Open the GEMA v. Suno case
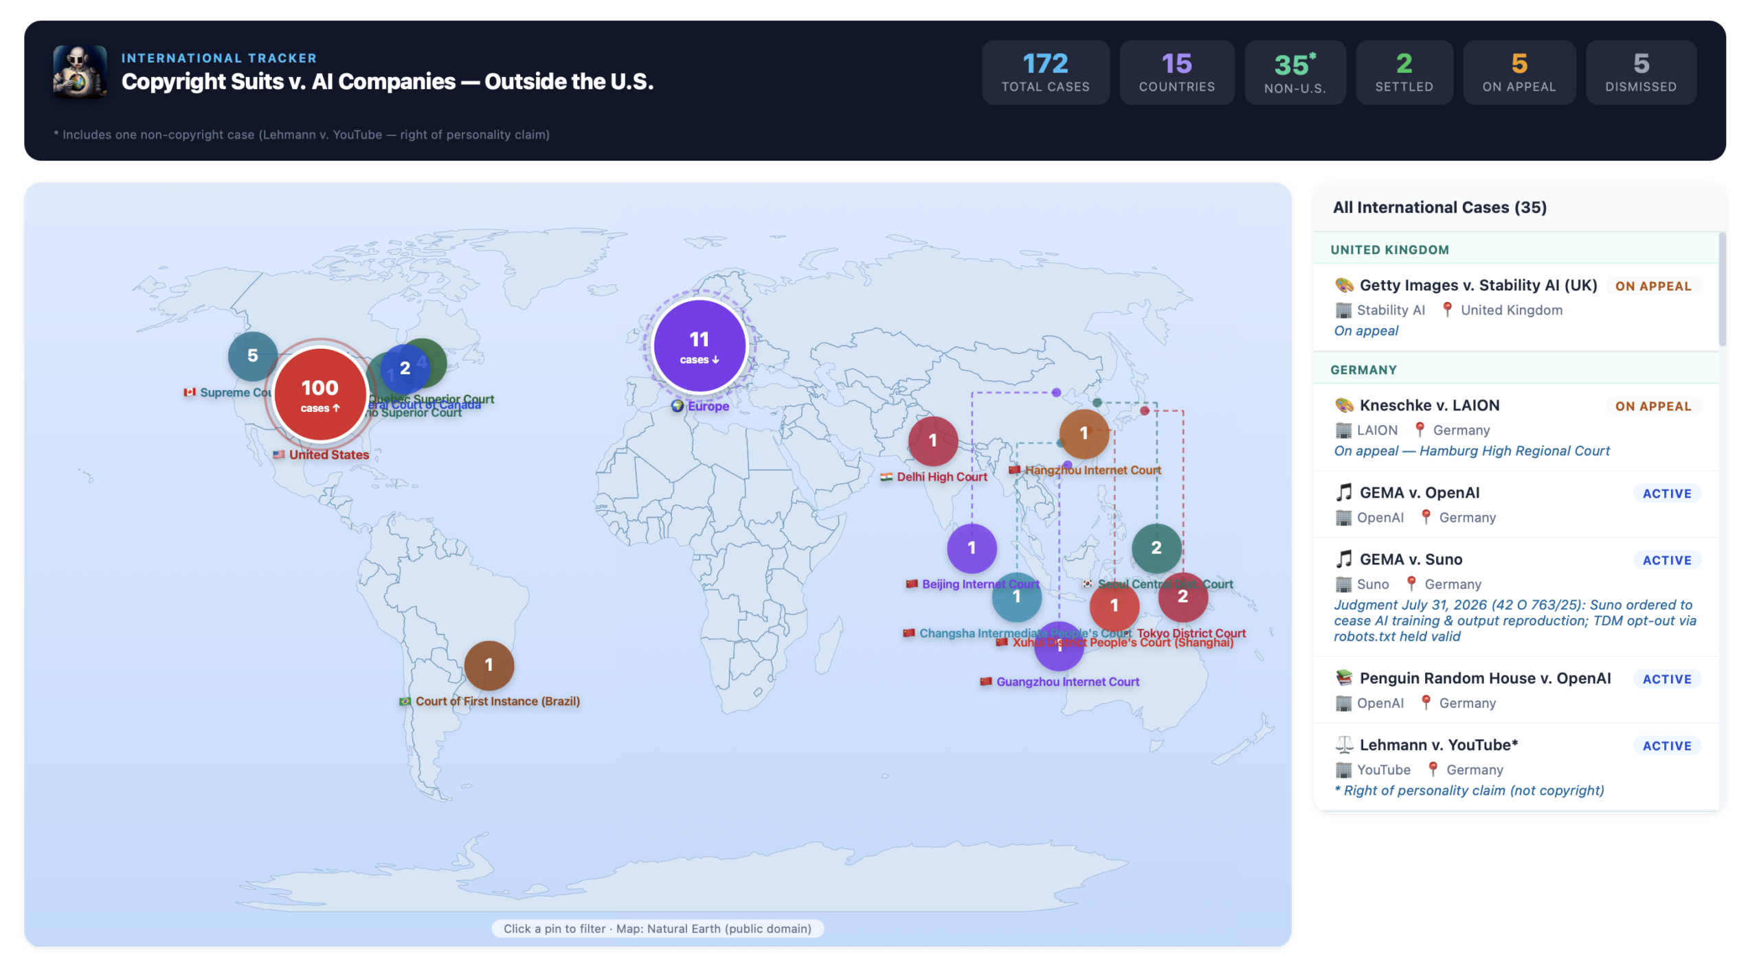 click(1515, 597)
